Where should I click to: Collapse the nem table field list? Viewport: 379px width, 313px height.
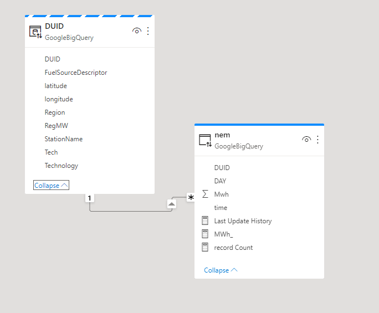[221, 270]
